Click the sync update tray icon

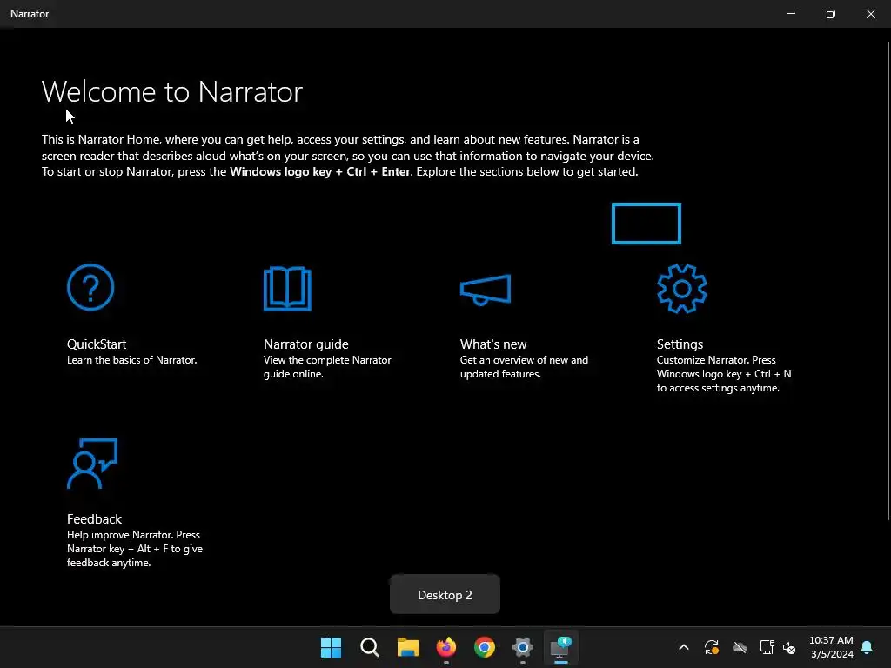pos(712,647)
